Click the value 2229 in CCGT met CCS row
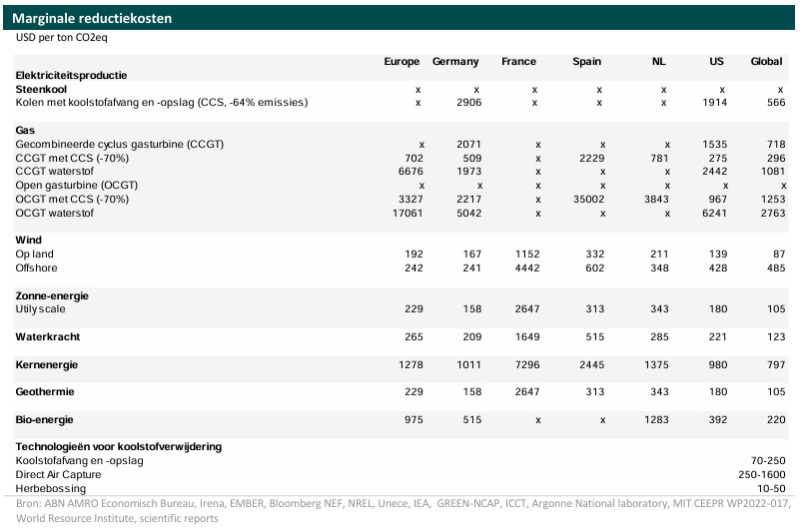The width and height of the screenshot is (810, 529). tap(591, 158)
